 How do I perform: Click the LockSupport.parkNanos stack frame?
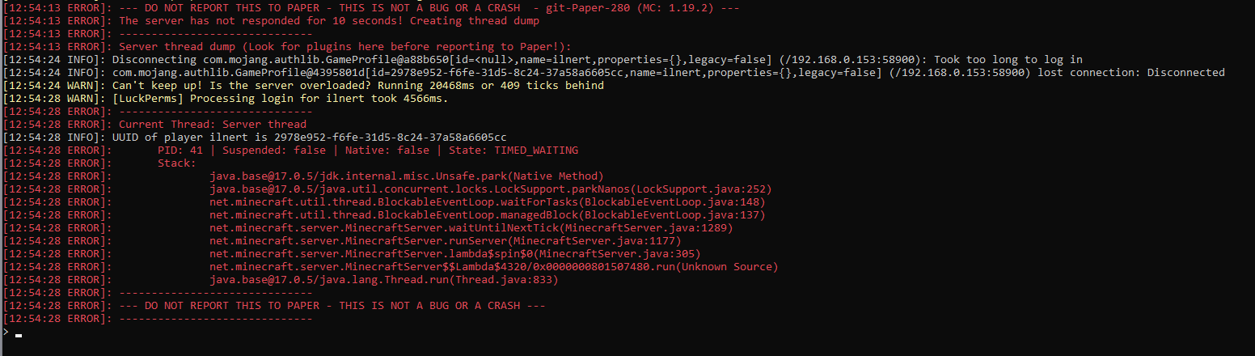[x=387, y=189]
